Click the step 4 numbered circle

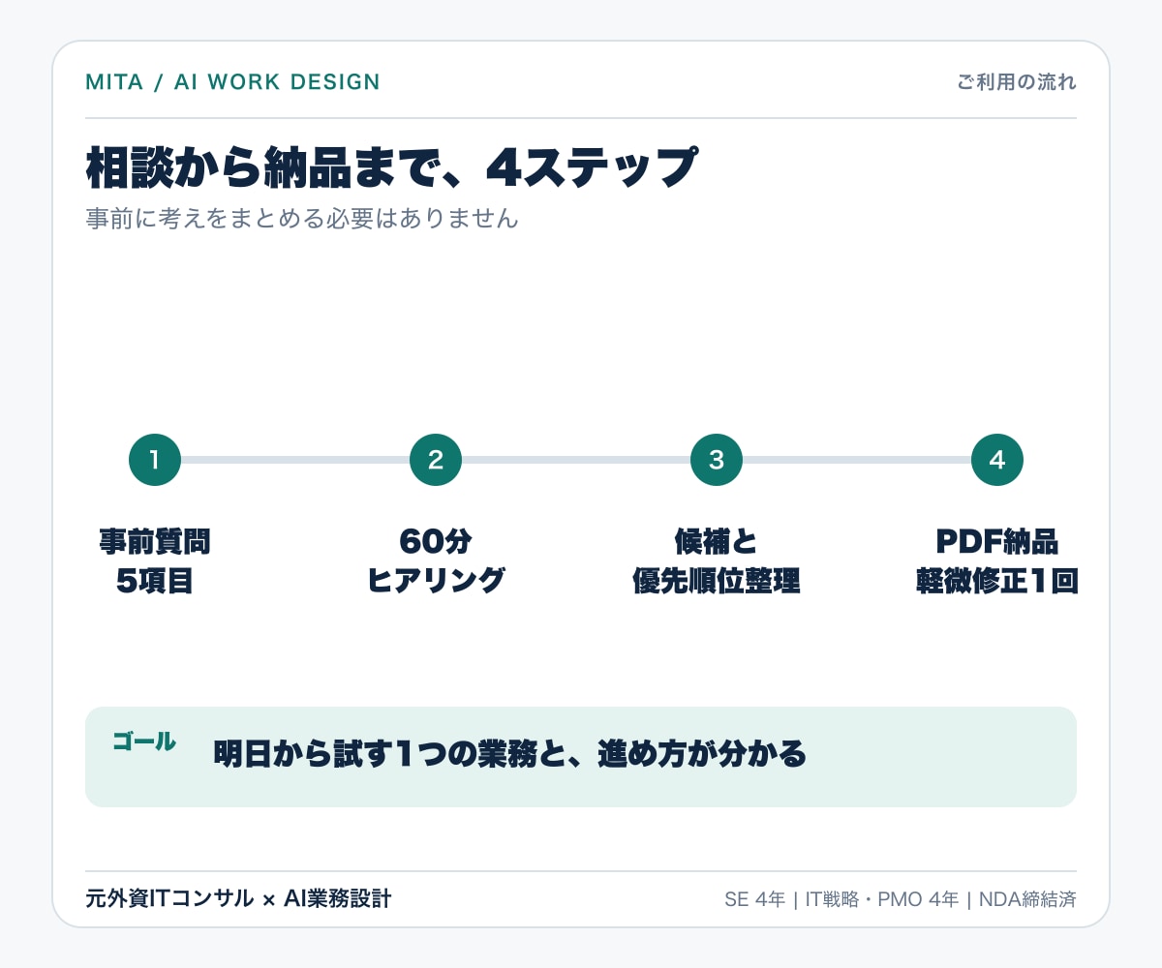coord(997,460)
